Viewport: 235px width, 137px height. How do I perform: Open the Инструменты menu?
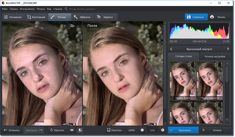tap(27, 9)
